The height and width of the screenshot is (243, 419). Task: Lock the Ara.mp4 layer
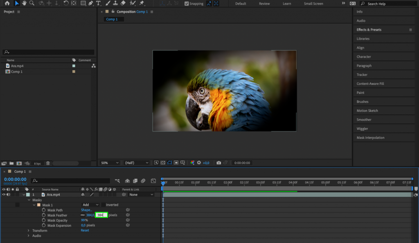click(18, 194)
